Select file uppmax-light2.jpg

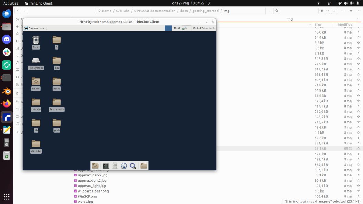pyautogui.click(x=92, y=180)
